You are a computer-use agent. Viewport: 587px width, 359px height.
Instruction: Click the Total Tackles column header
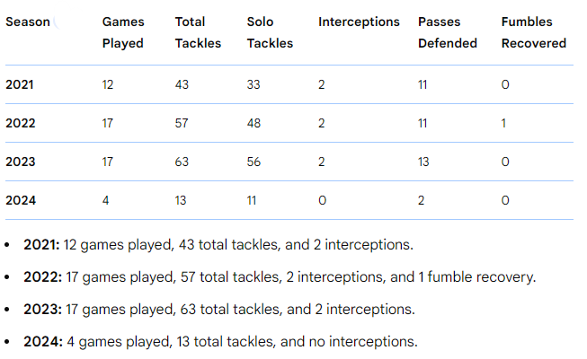tap(198, 32)
